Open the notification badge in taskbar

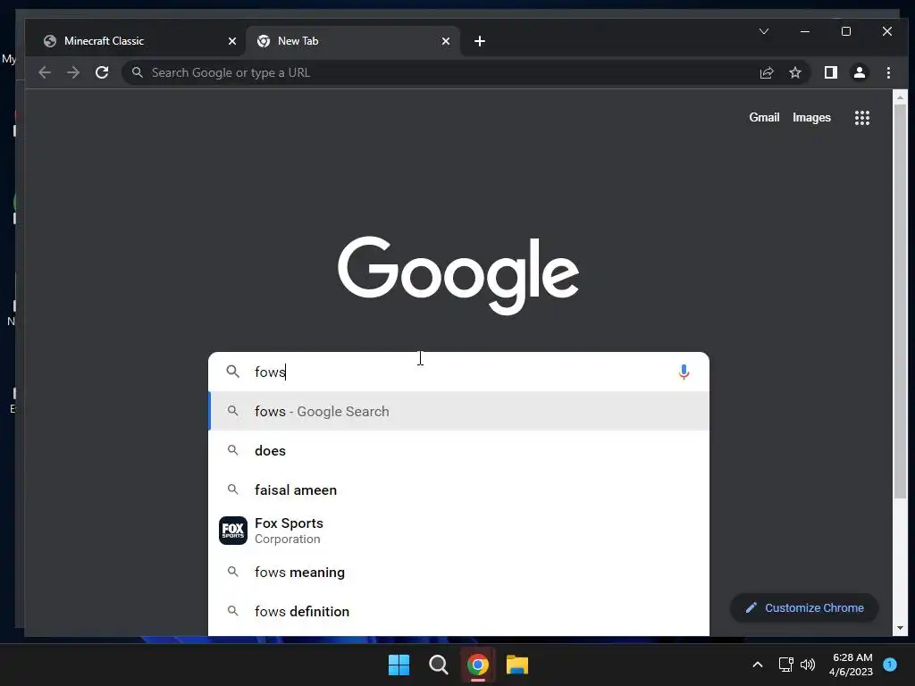[x=890, y=665]
